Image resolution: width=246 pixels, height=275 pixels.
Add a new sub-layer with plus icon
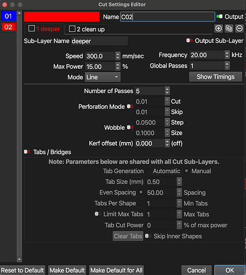219,29
